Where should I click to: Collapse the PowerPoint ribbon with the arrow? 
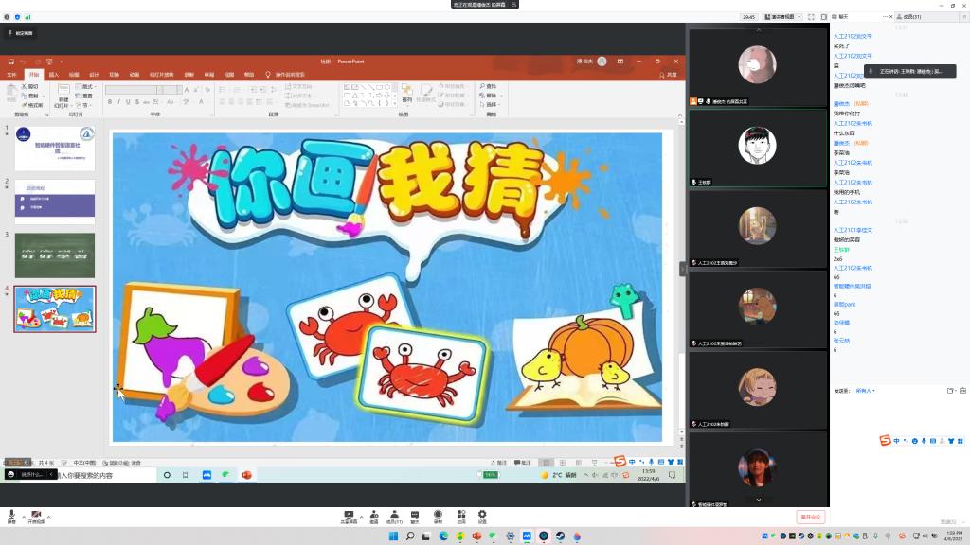pyautogui.click(x=680, y=114)
